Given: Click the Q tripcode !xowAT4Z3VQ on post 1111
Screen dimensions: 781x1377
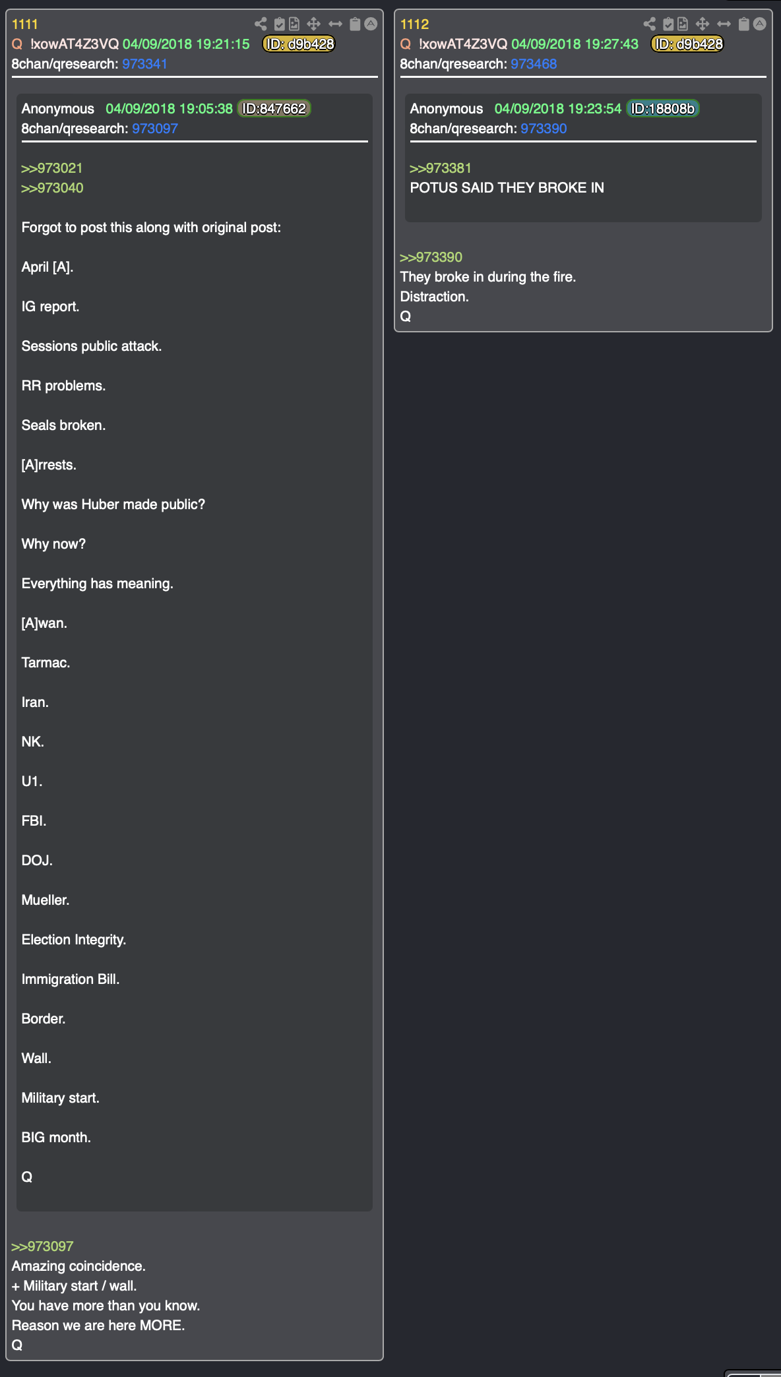Looking at the screenshot, I should 75,44.
